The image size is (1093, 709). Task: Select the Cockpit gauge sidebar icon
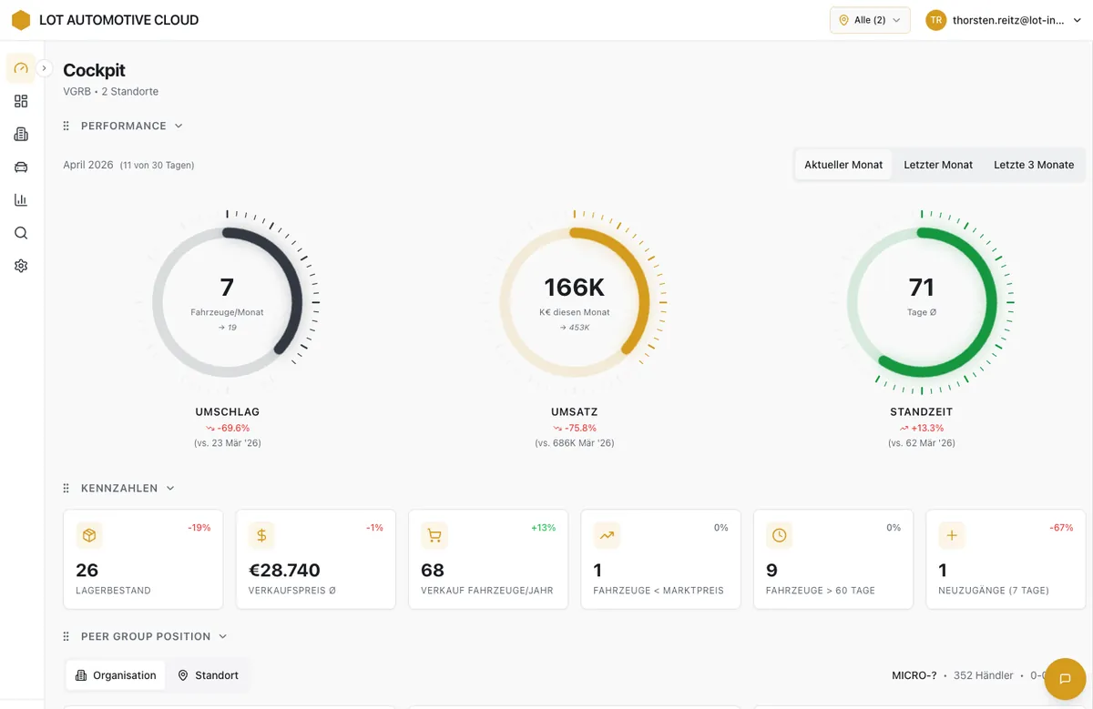[x=21, y=68]
